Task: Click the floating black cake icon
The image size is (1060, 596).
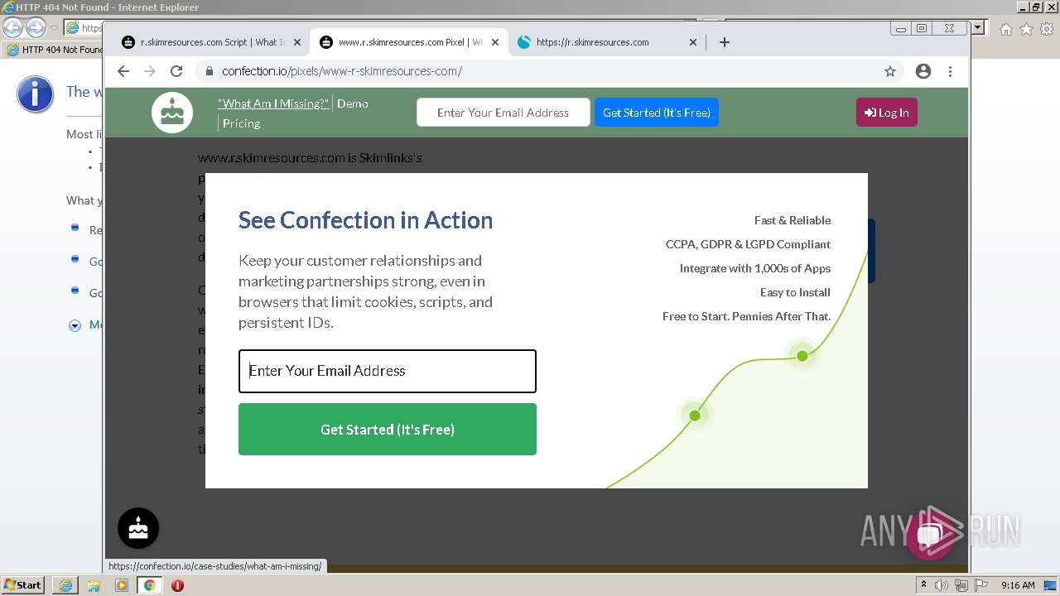Action: click(138, 528)
